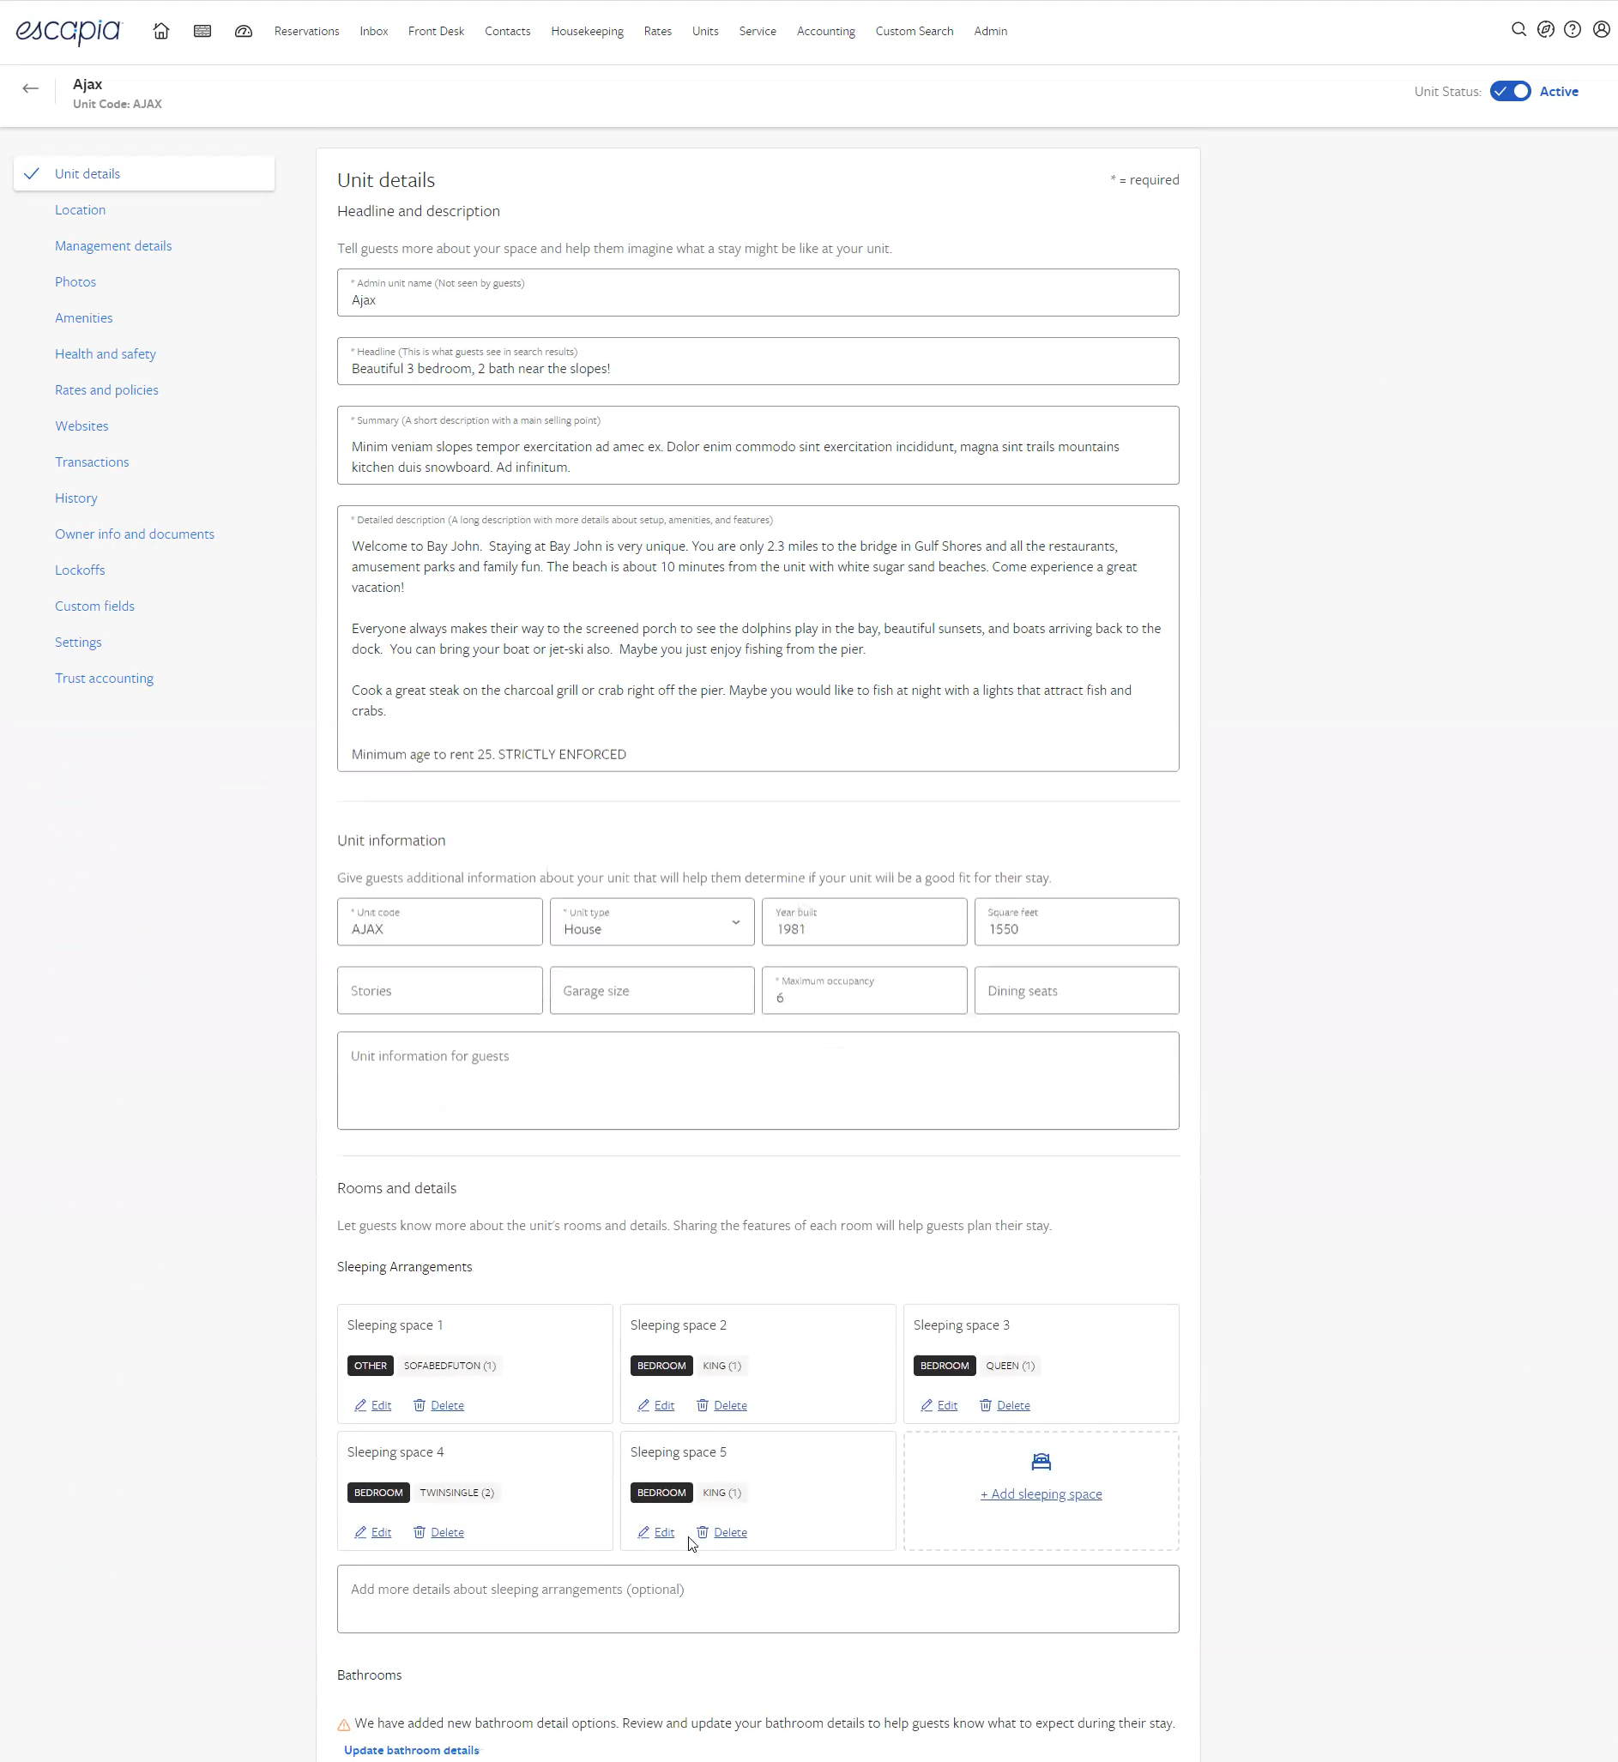Image resolution: width=1618 pixels, height=1762 pixels.
Task: Open History section in sidebar
Action: (76, 498)
